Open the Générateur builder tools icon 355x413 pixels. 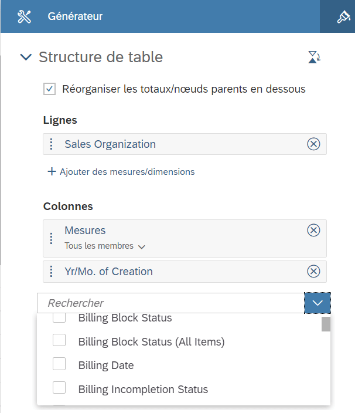coord(24,16)
